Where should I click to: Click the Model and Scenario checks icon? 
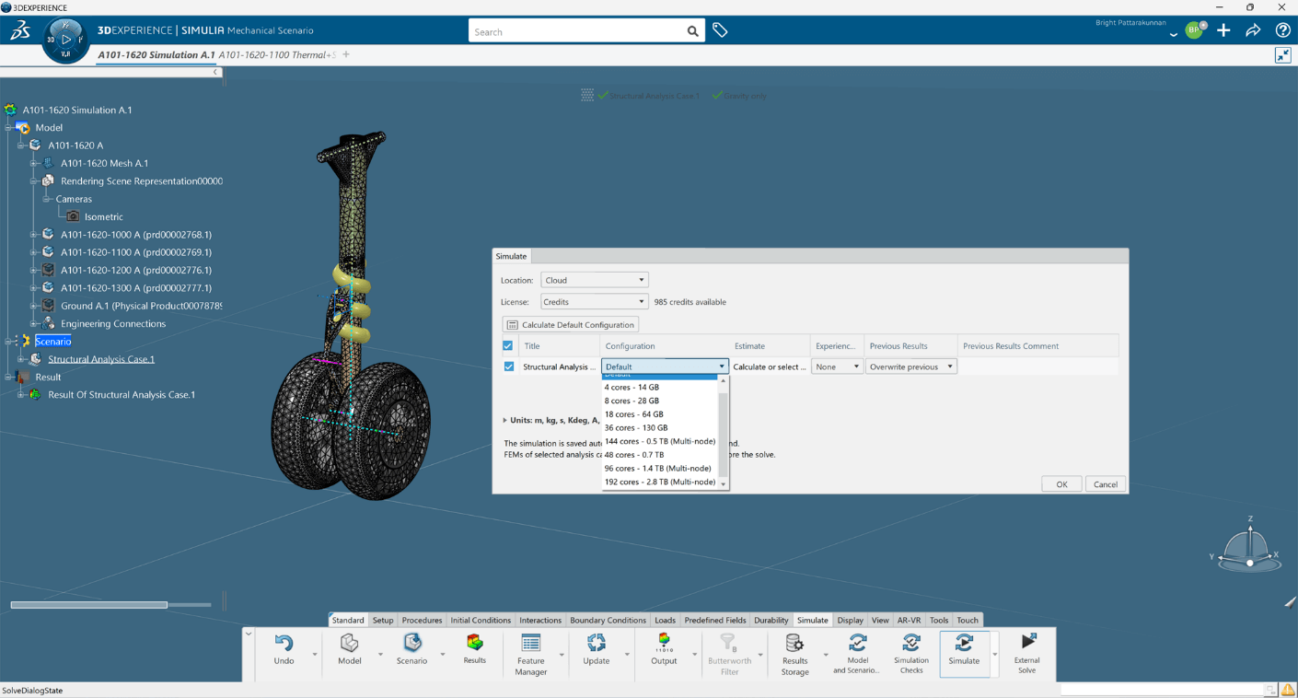point(857,643)
